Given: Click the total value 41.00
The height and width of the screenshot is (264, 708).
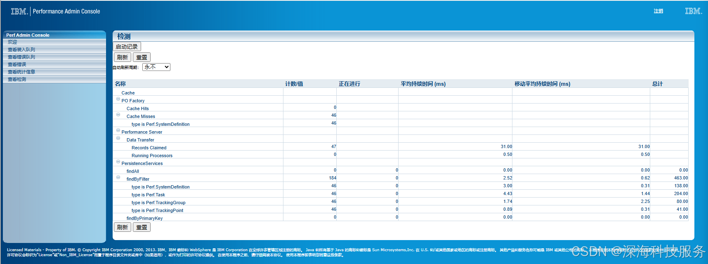Looking at the screenshot, I should point(682,209).
